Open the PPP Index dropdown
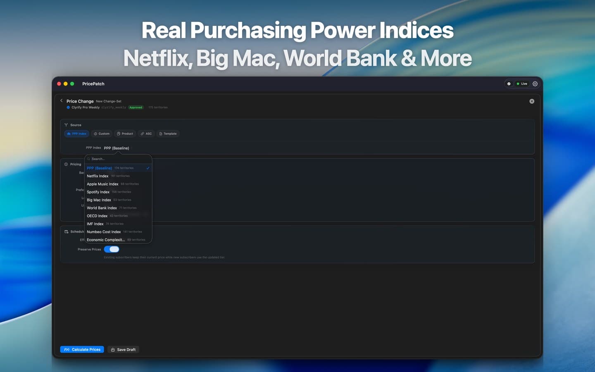The image size is (595, 372). 117,148
